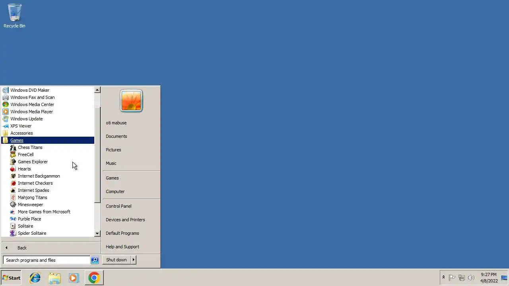Click the Internet Backgammon icon
Screen dimensions: 509x286
tap(13, 176)
